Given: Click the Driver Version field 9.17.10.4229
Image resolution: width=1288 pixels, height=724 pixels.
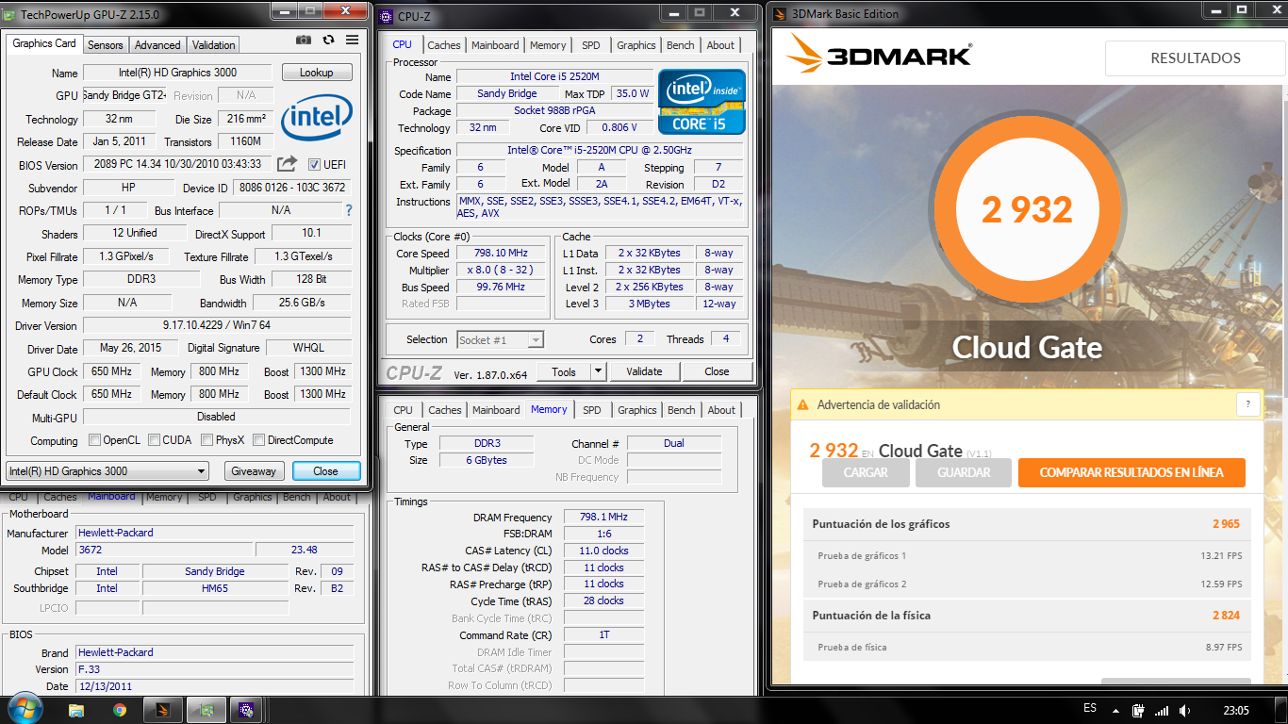Looking at the screenshot, I should 217,325.
